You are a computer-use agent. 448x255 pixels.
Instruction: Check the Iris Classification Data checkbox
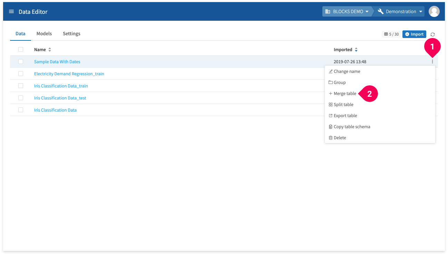point(21,110)
